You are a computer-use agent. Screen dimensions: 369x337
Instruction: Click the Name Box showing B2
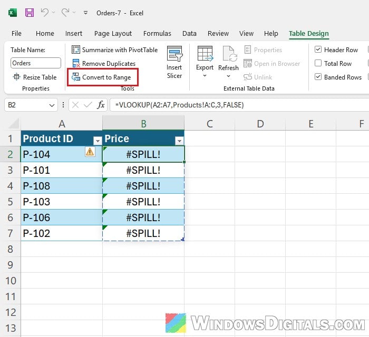[26, 105]
